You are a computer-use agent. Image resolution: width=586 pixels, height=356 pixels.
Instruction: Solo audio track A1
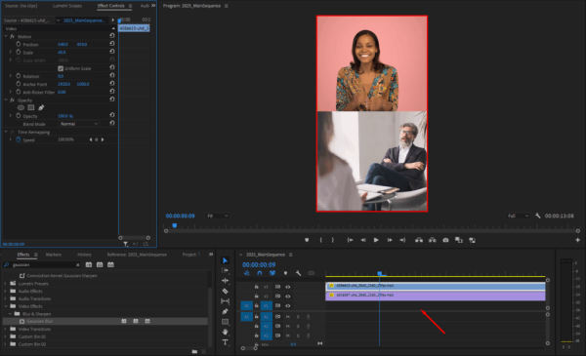pos(298,317)
